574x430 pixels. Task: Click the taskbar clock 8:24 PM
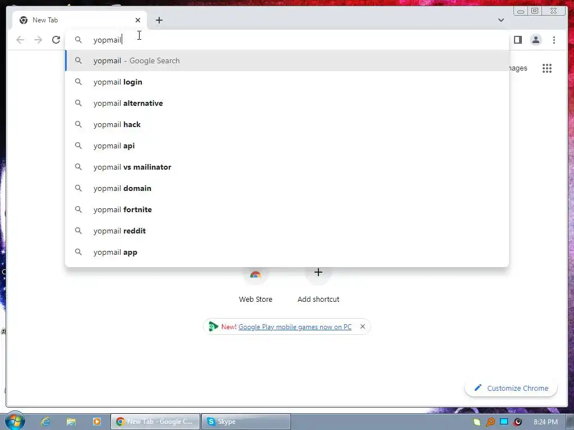[545, 422]
